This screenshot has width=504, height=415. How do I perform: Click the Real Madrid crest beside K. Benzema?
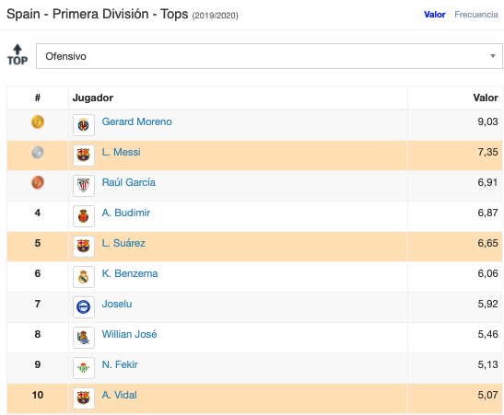coord(84,277)
